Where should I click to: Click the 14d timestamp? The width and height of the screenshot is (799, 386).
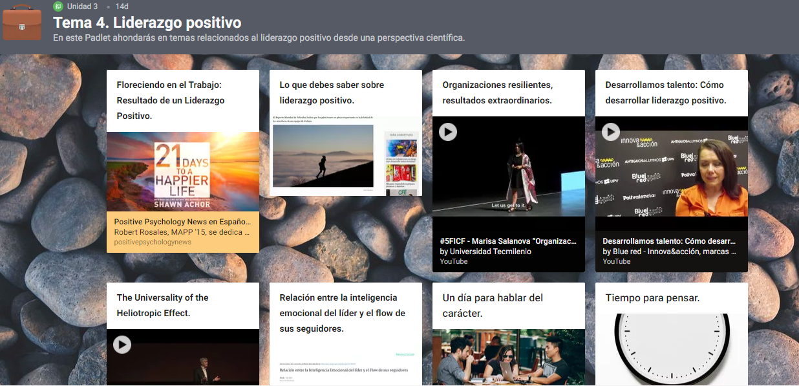pyautogui.click(x=122, y=6)
